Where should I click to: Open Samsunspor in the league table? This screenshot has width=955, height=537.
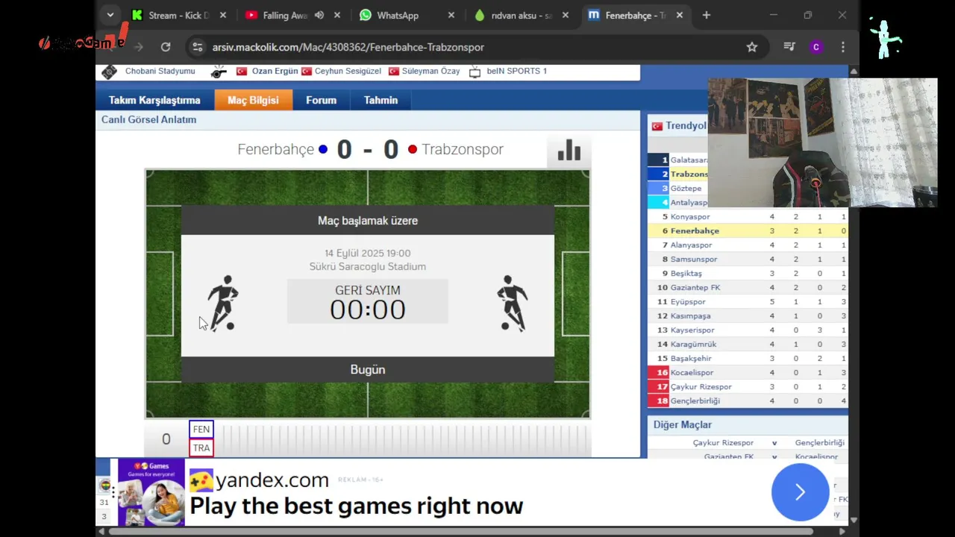point(694,259)
